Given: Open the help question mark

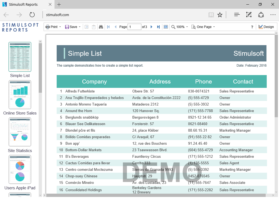Looking at the screenshot, I should click(252, 27).
